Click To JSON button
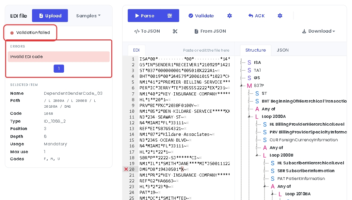Screen dimensions: 352x200 [147, 31]
